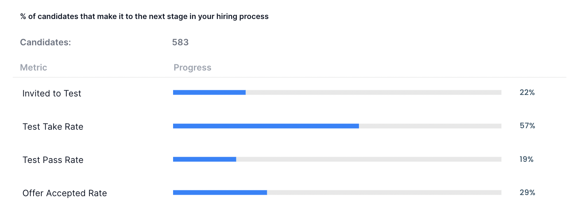574x217 pixels.
Task: Click the Metric column header
Action: pos(34,68)
